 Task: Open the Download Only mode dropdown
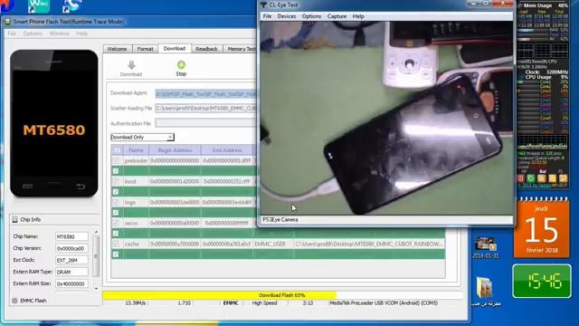pos(142,137)
